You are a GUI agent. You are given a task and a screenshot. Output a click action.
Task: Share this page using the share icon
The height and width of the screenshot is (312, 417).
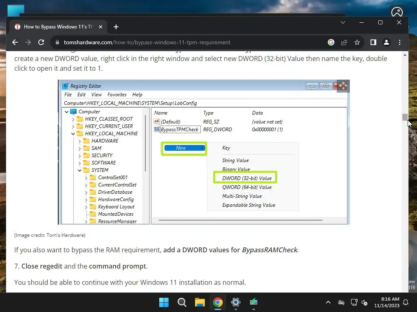(344, 42)
